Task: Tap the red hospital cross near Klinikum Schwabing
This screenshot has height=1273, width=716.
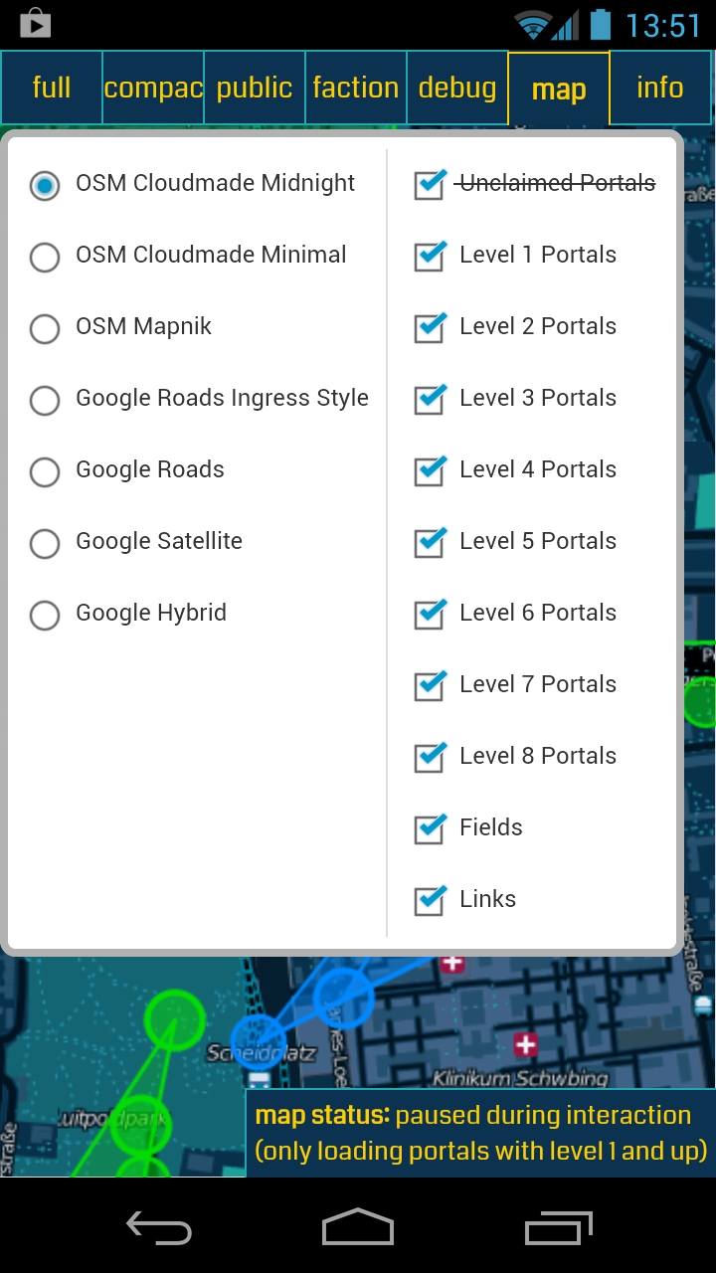Action: [526, 1044]
